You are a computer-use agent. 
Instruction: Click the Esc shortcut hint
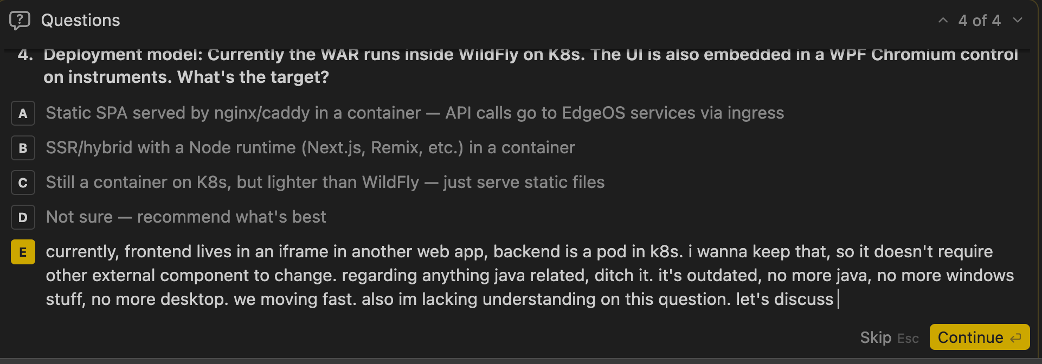click(908, 339)
